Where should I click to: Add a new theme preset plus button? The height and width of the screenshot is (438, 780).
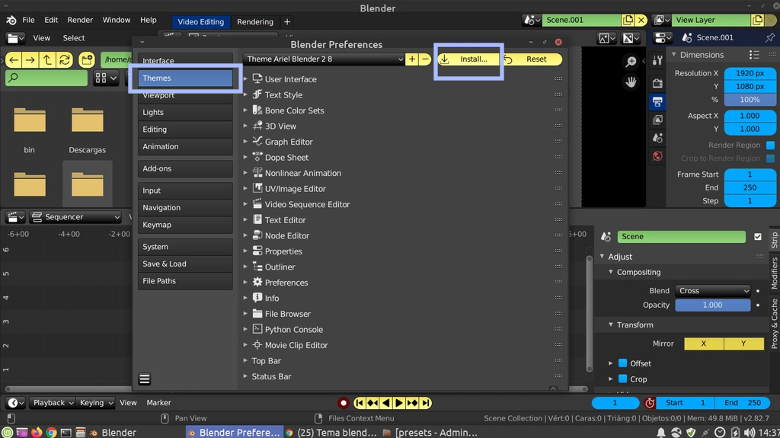click(x=412, y=59)
